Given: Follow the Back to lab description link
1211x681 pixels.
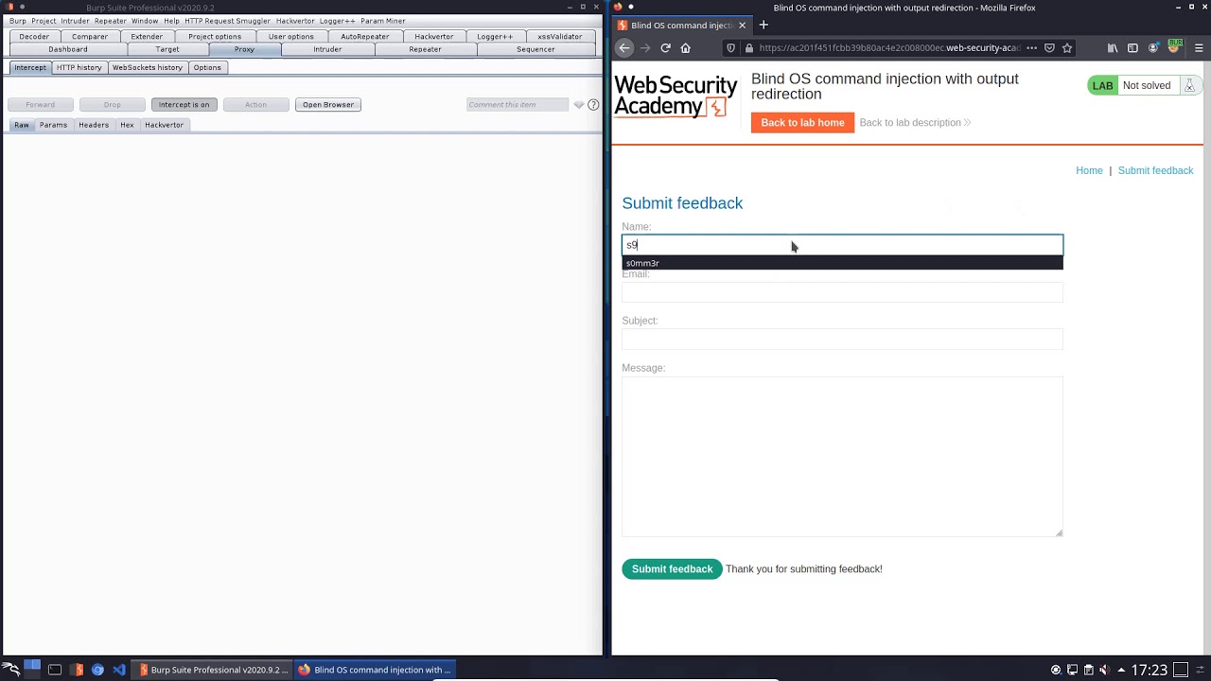Looking at the screenshot, I should (x=915, y=123).
